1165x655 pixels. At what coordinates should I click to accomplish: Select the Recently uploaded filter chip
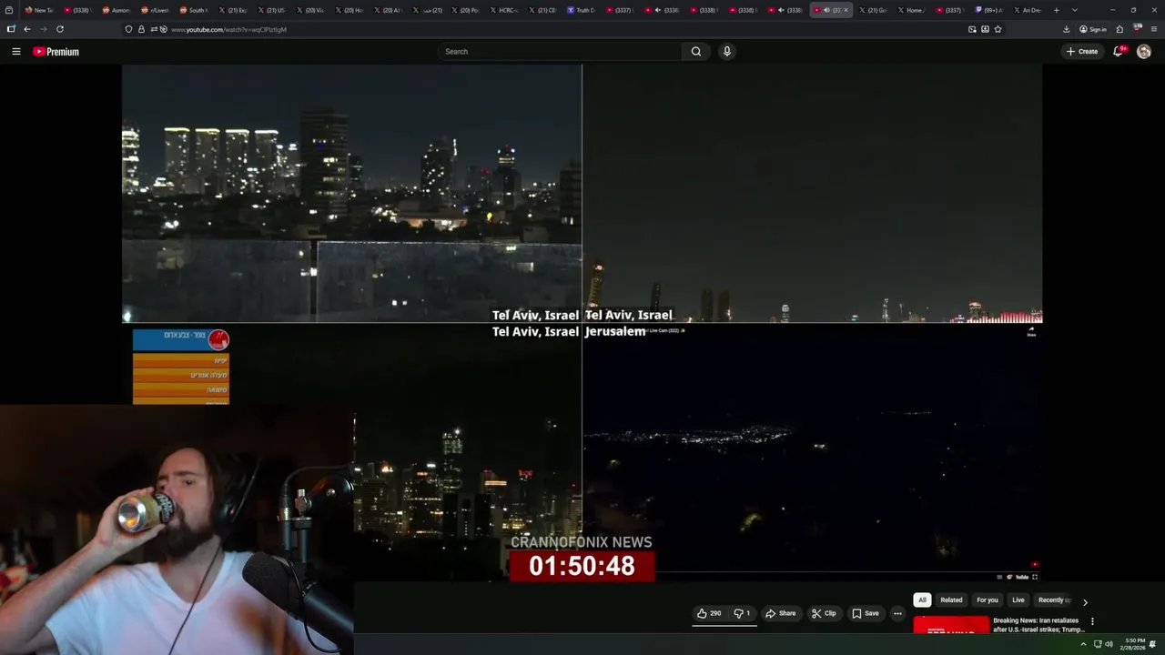(1054, 600)
